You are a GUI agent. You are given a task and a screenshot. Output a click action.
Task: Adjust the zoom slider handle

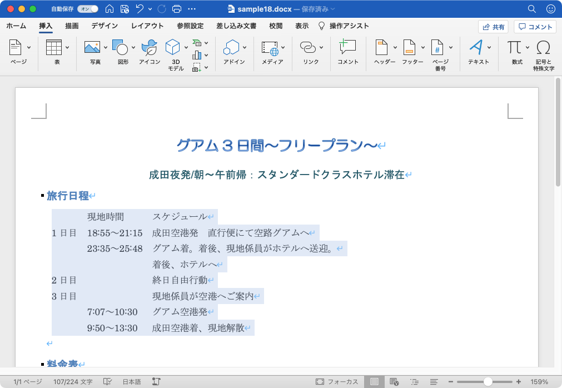488,382
